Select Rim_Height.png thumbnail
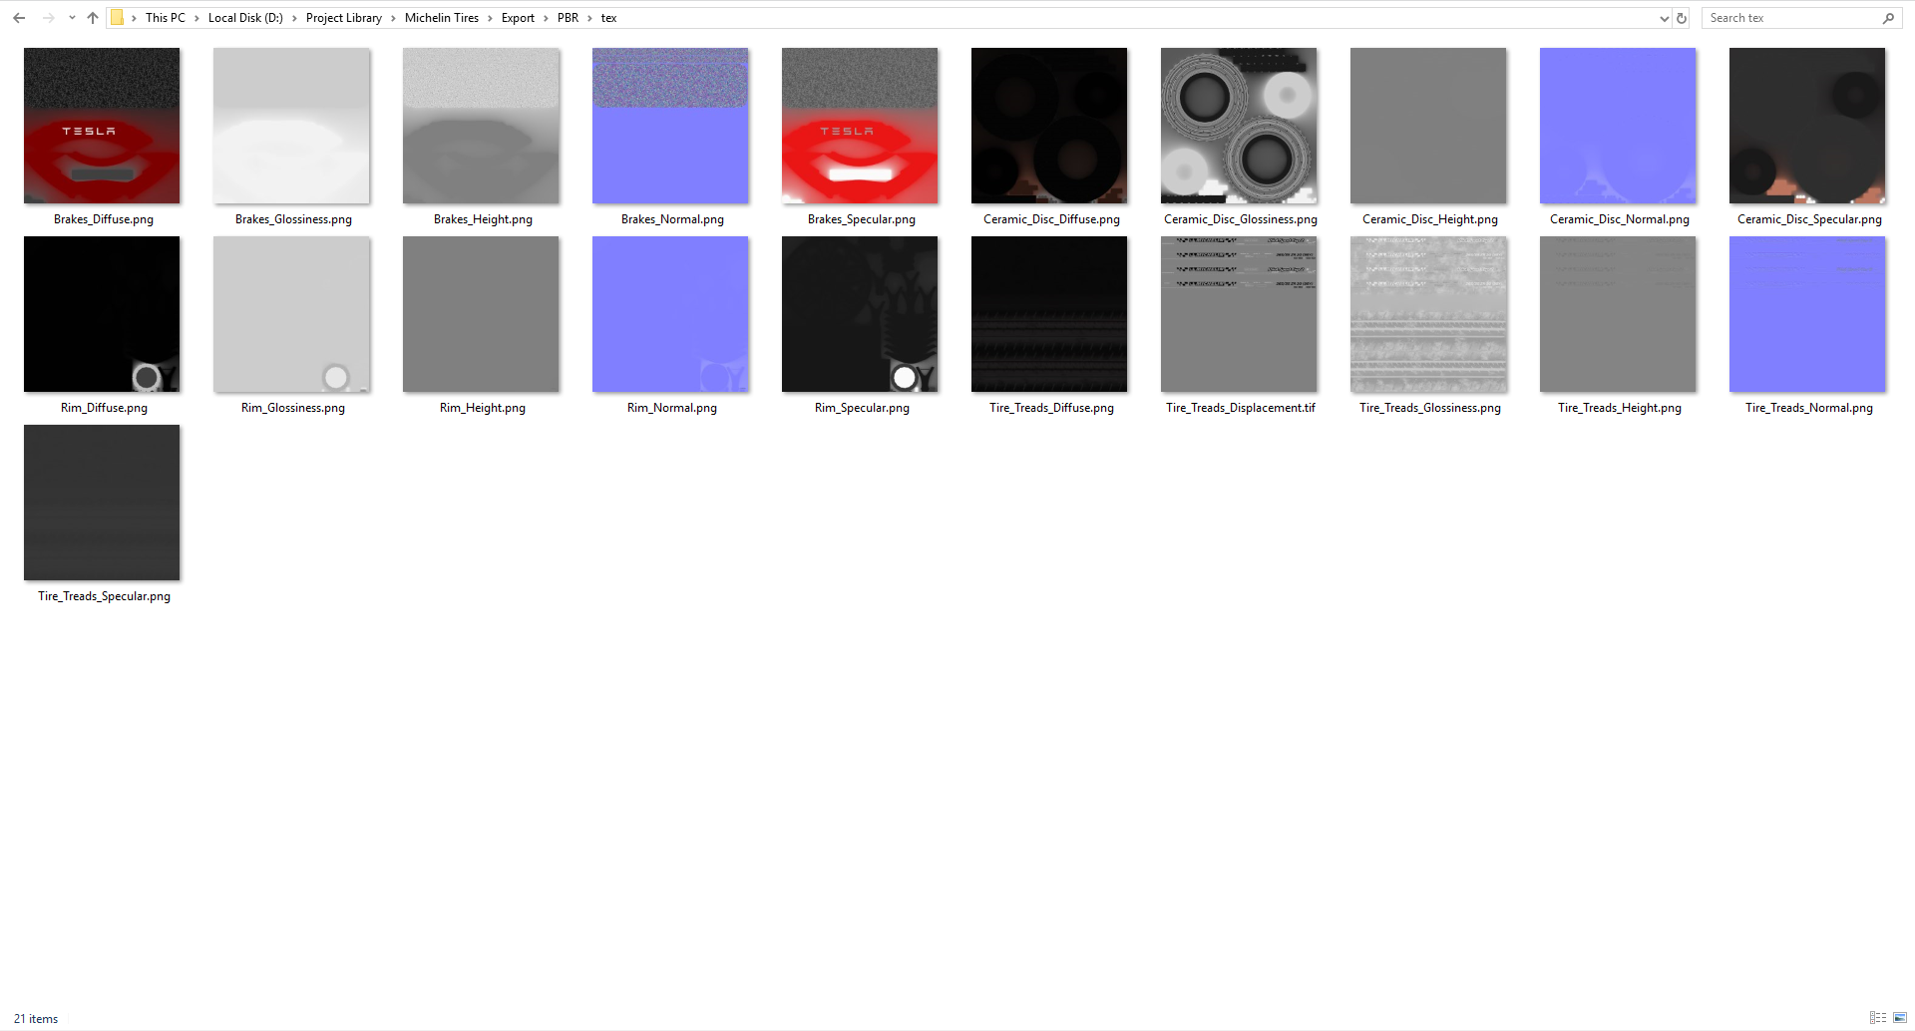This screenshot has width=1915, height=1031. (481, 314)
